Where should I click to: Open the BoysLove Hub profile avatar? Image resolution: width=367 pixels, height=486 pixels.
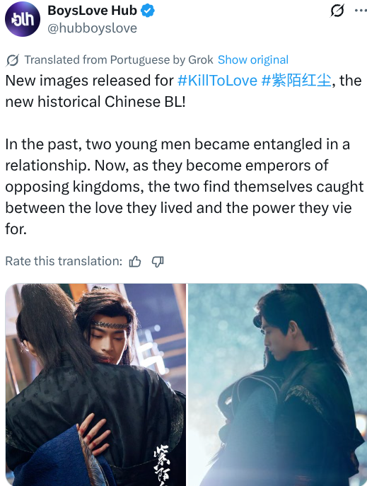(23, 19)
